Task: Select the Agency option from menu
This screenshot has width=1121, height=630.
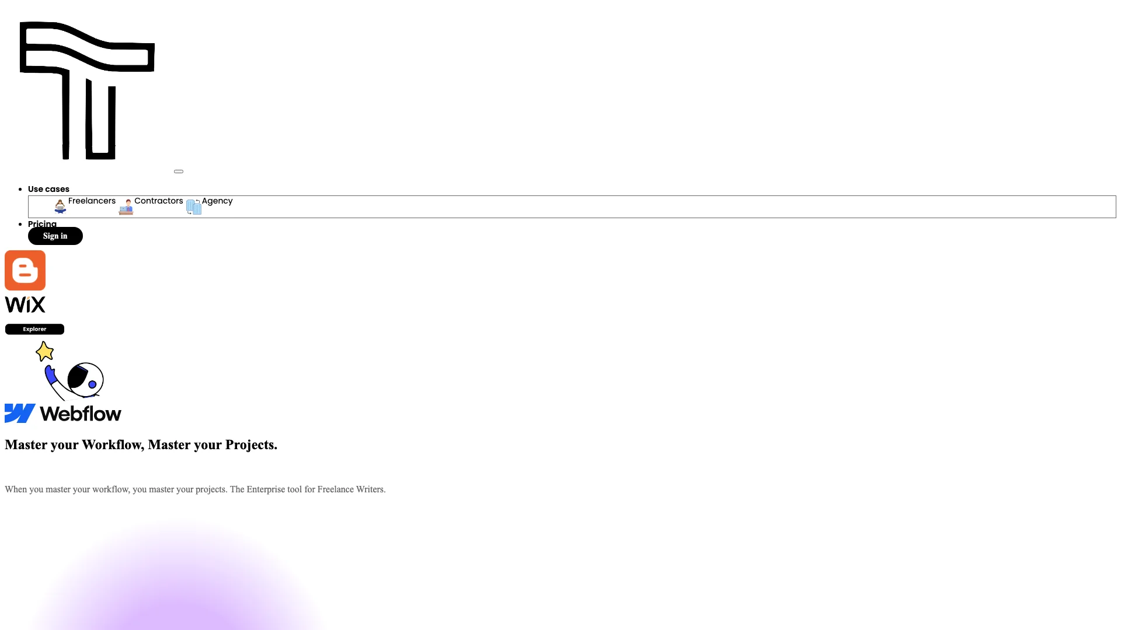Action: click(x=217, y=201)
